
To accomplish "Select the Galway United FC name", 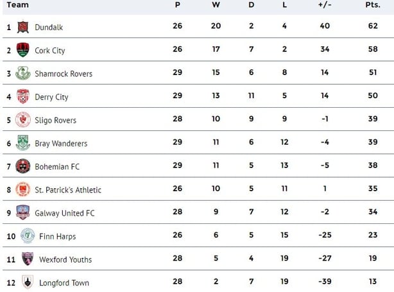I will [x=65, y=213].
